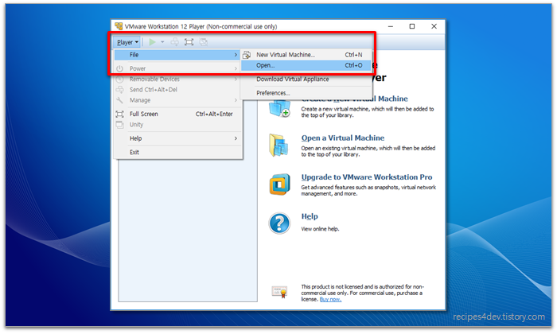Click the Unity mode toolbar icon
Viewport: 557px width, 334px height.
click(203, 42)
